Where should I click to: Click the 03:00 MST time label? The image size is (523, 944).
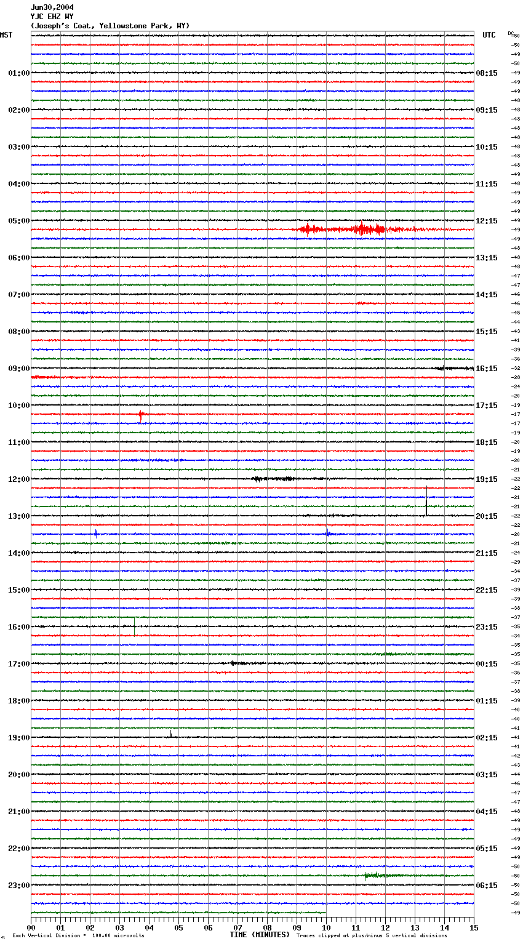(19, 147)
